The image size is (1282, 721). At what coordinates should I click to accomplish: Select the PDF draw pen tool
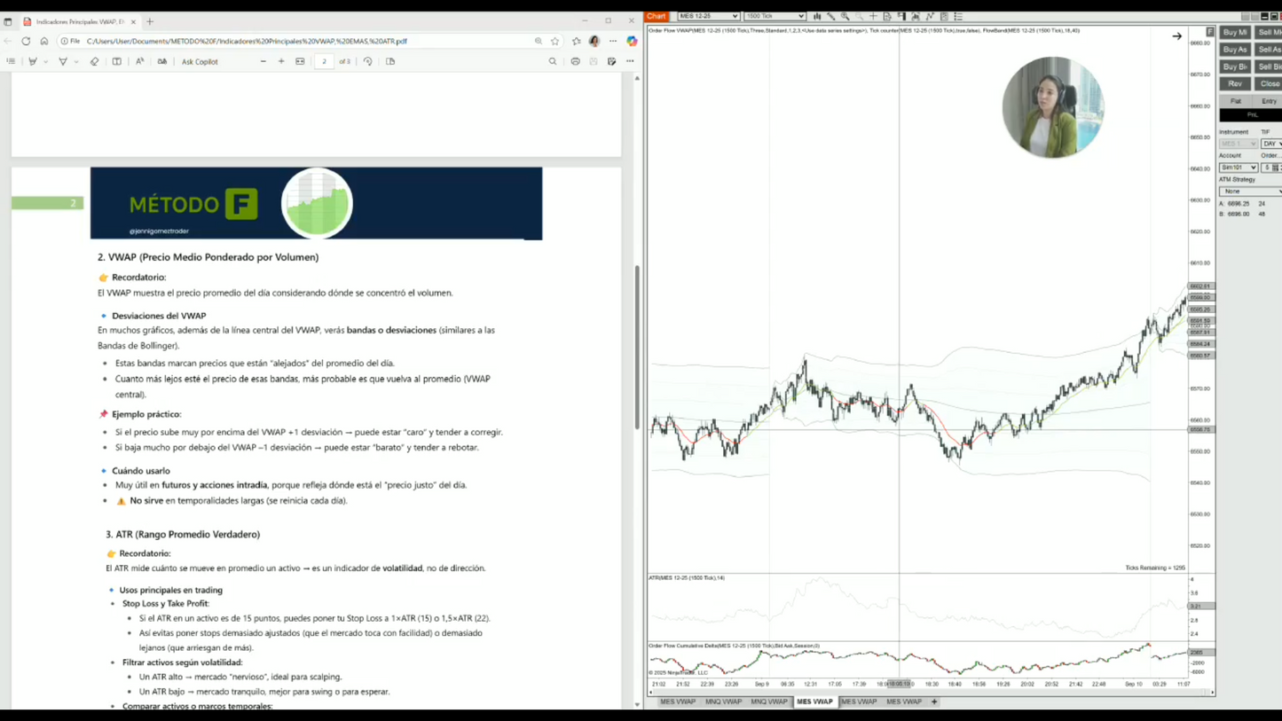click(x=63, y=61)
